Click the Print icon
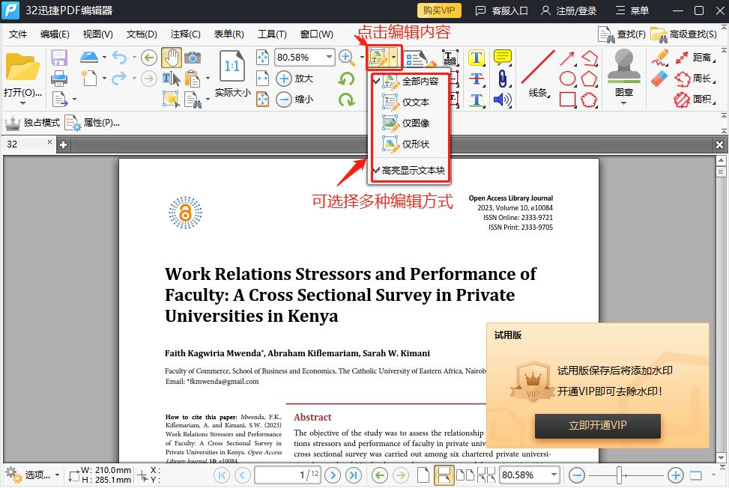 (59, 78)
